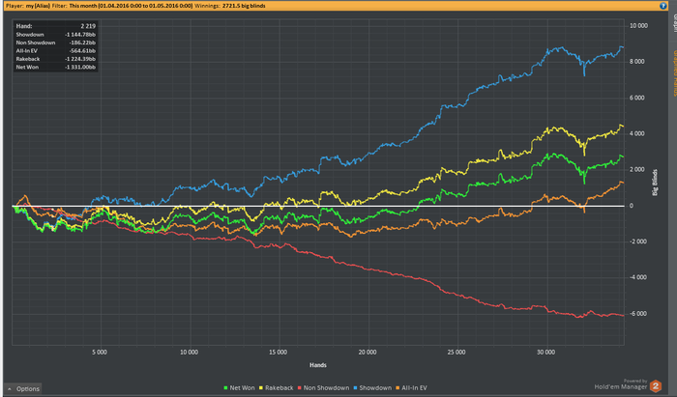Toggle the Non Showdown red legend marker

click(x=300, y=388)
